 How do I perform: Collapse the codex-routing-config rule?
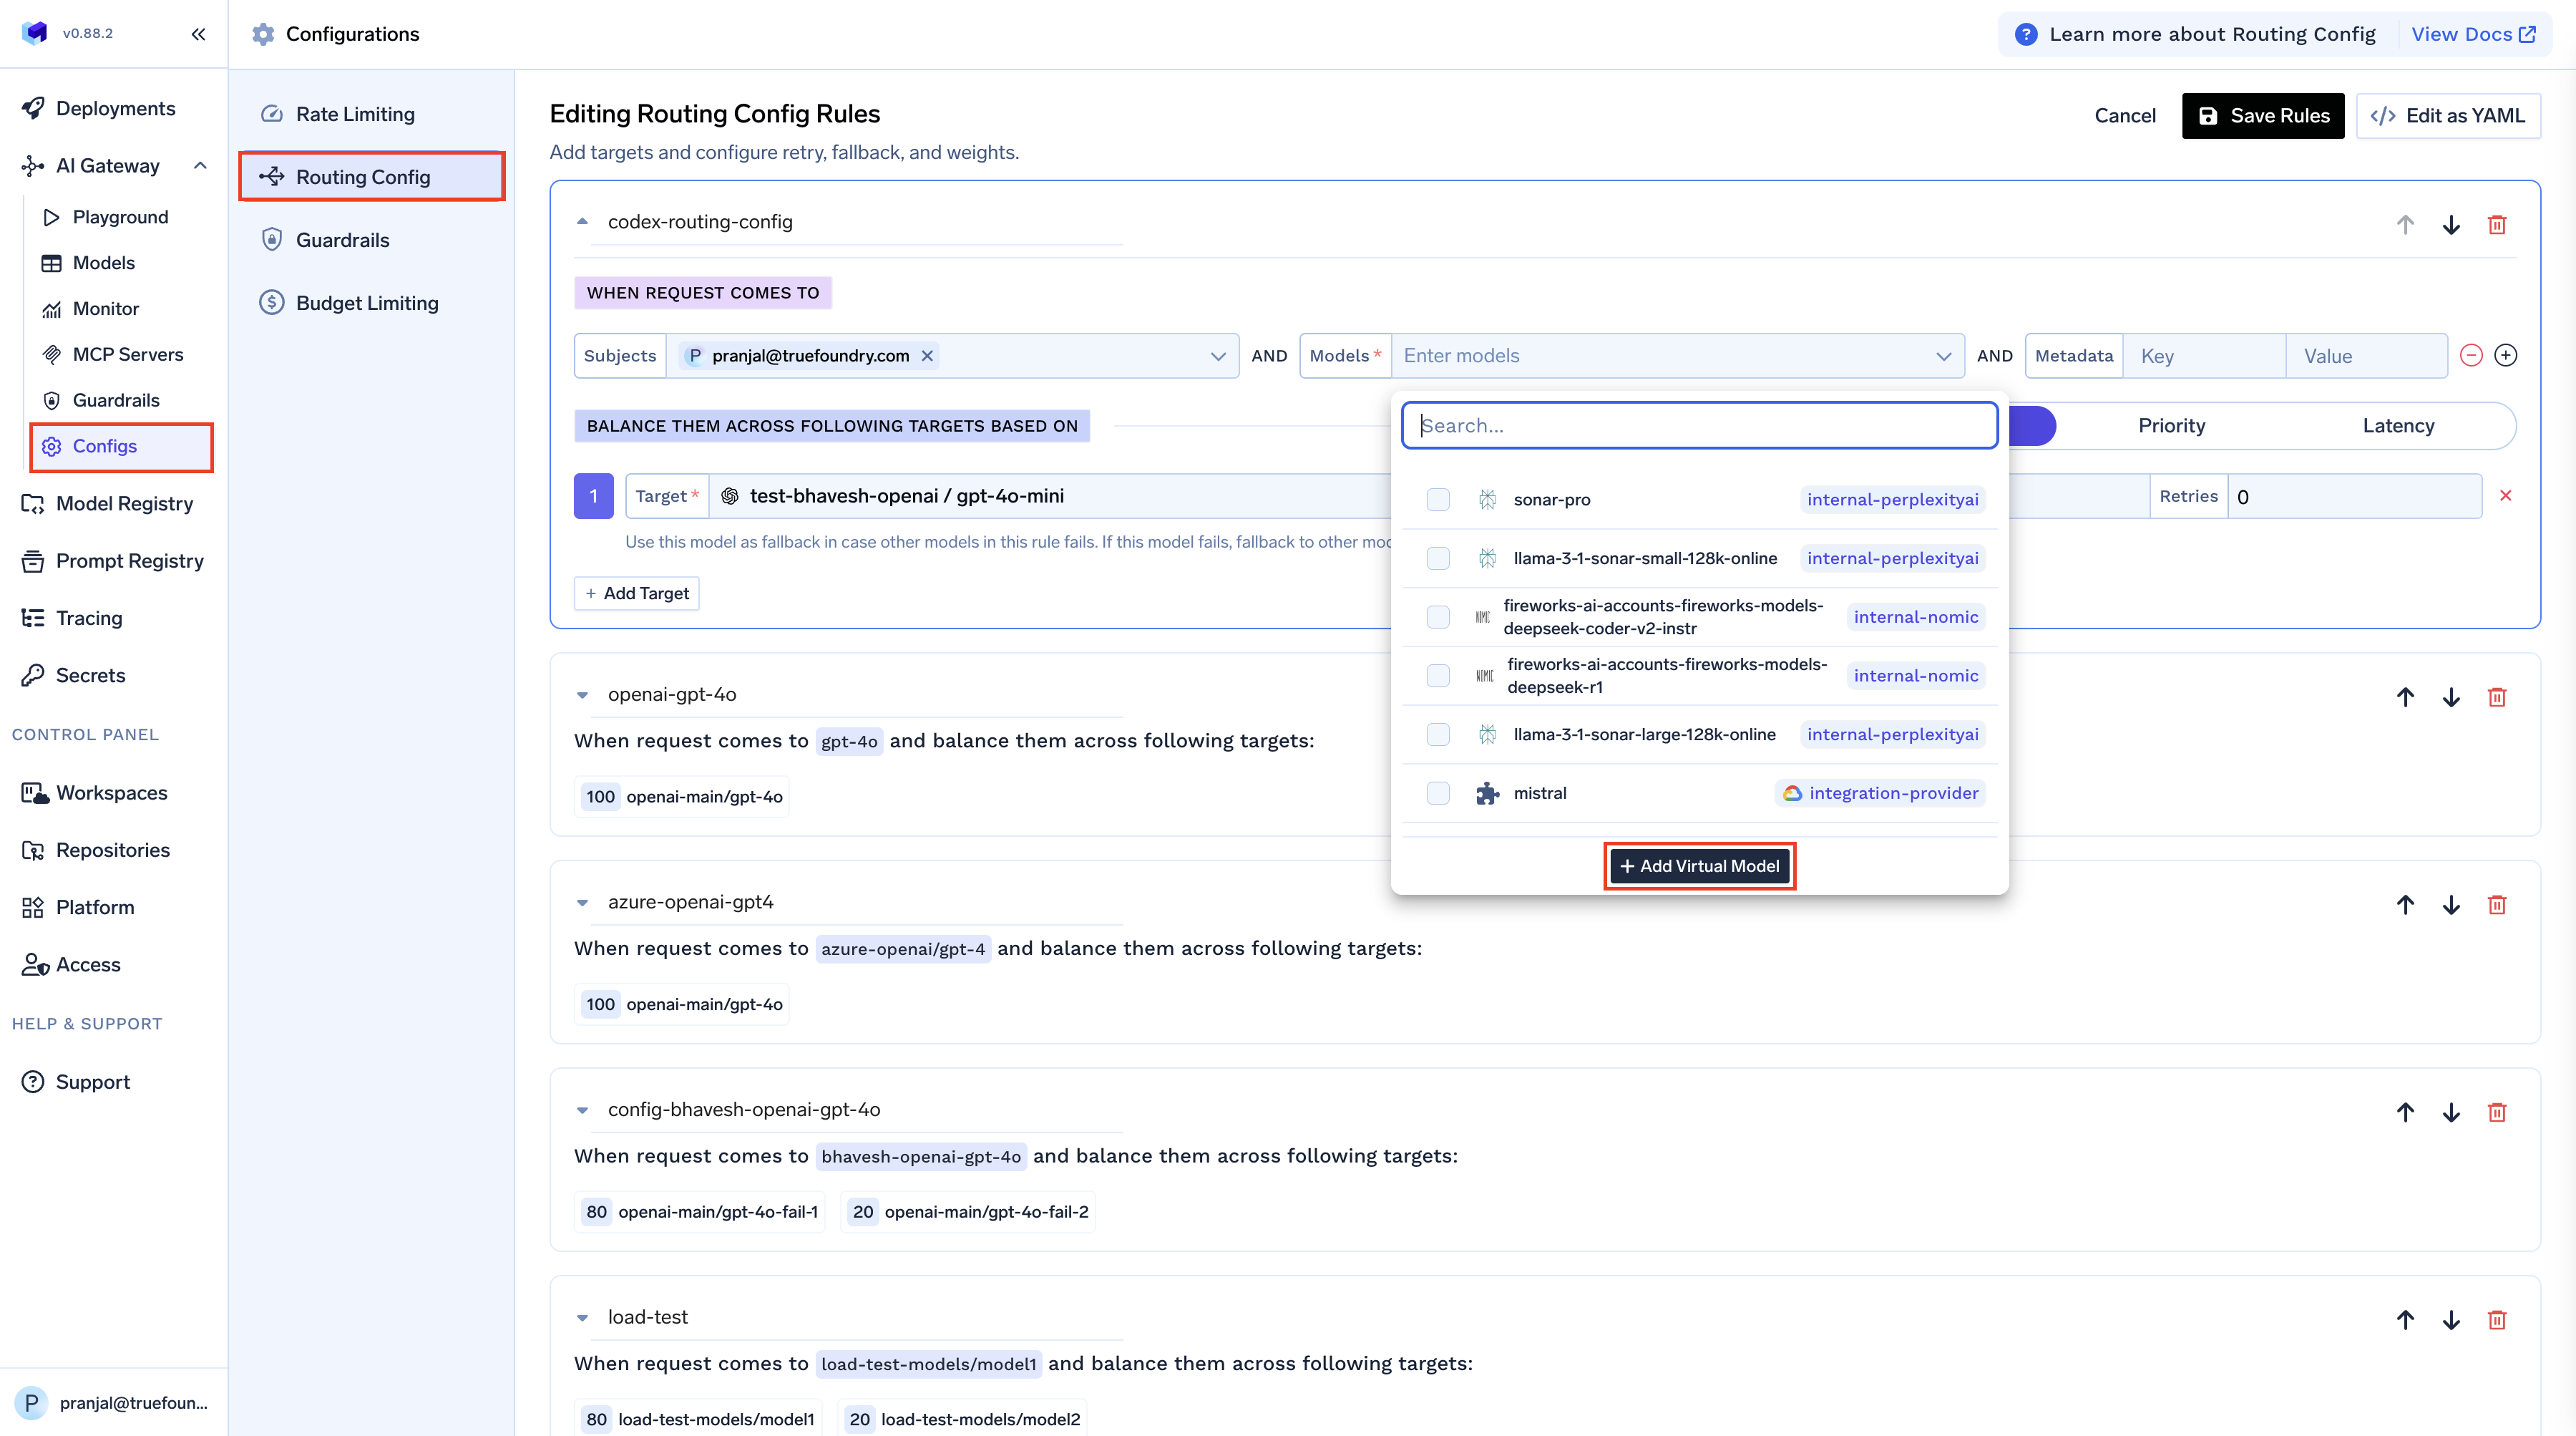(x=582, y=221)
